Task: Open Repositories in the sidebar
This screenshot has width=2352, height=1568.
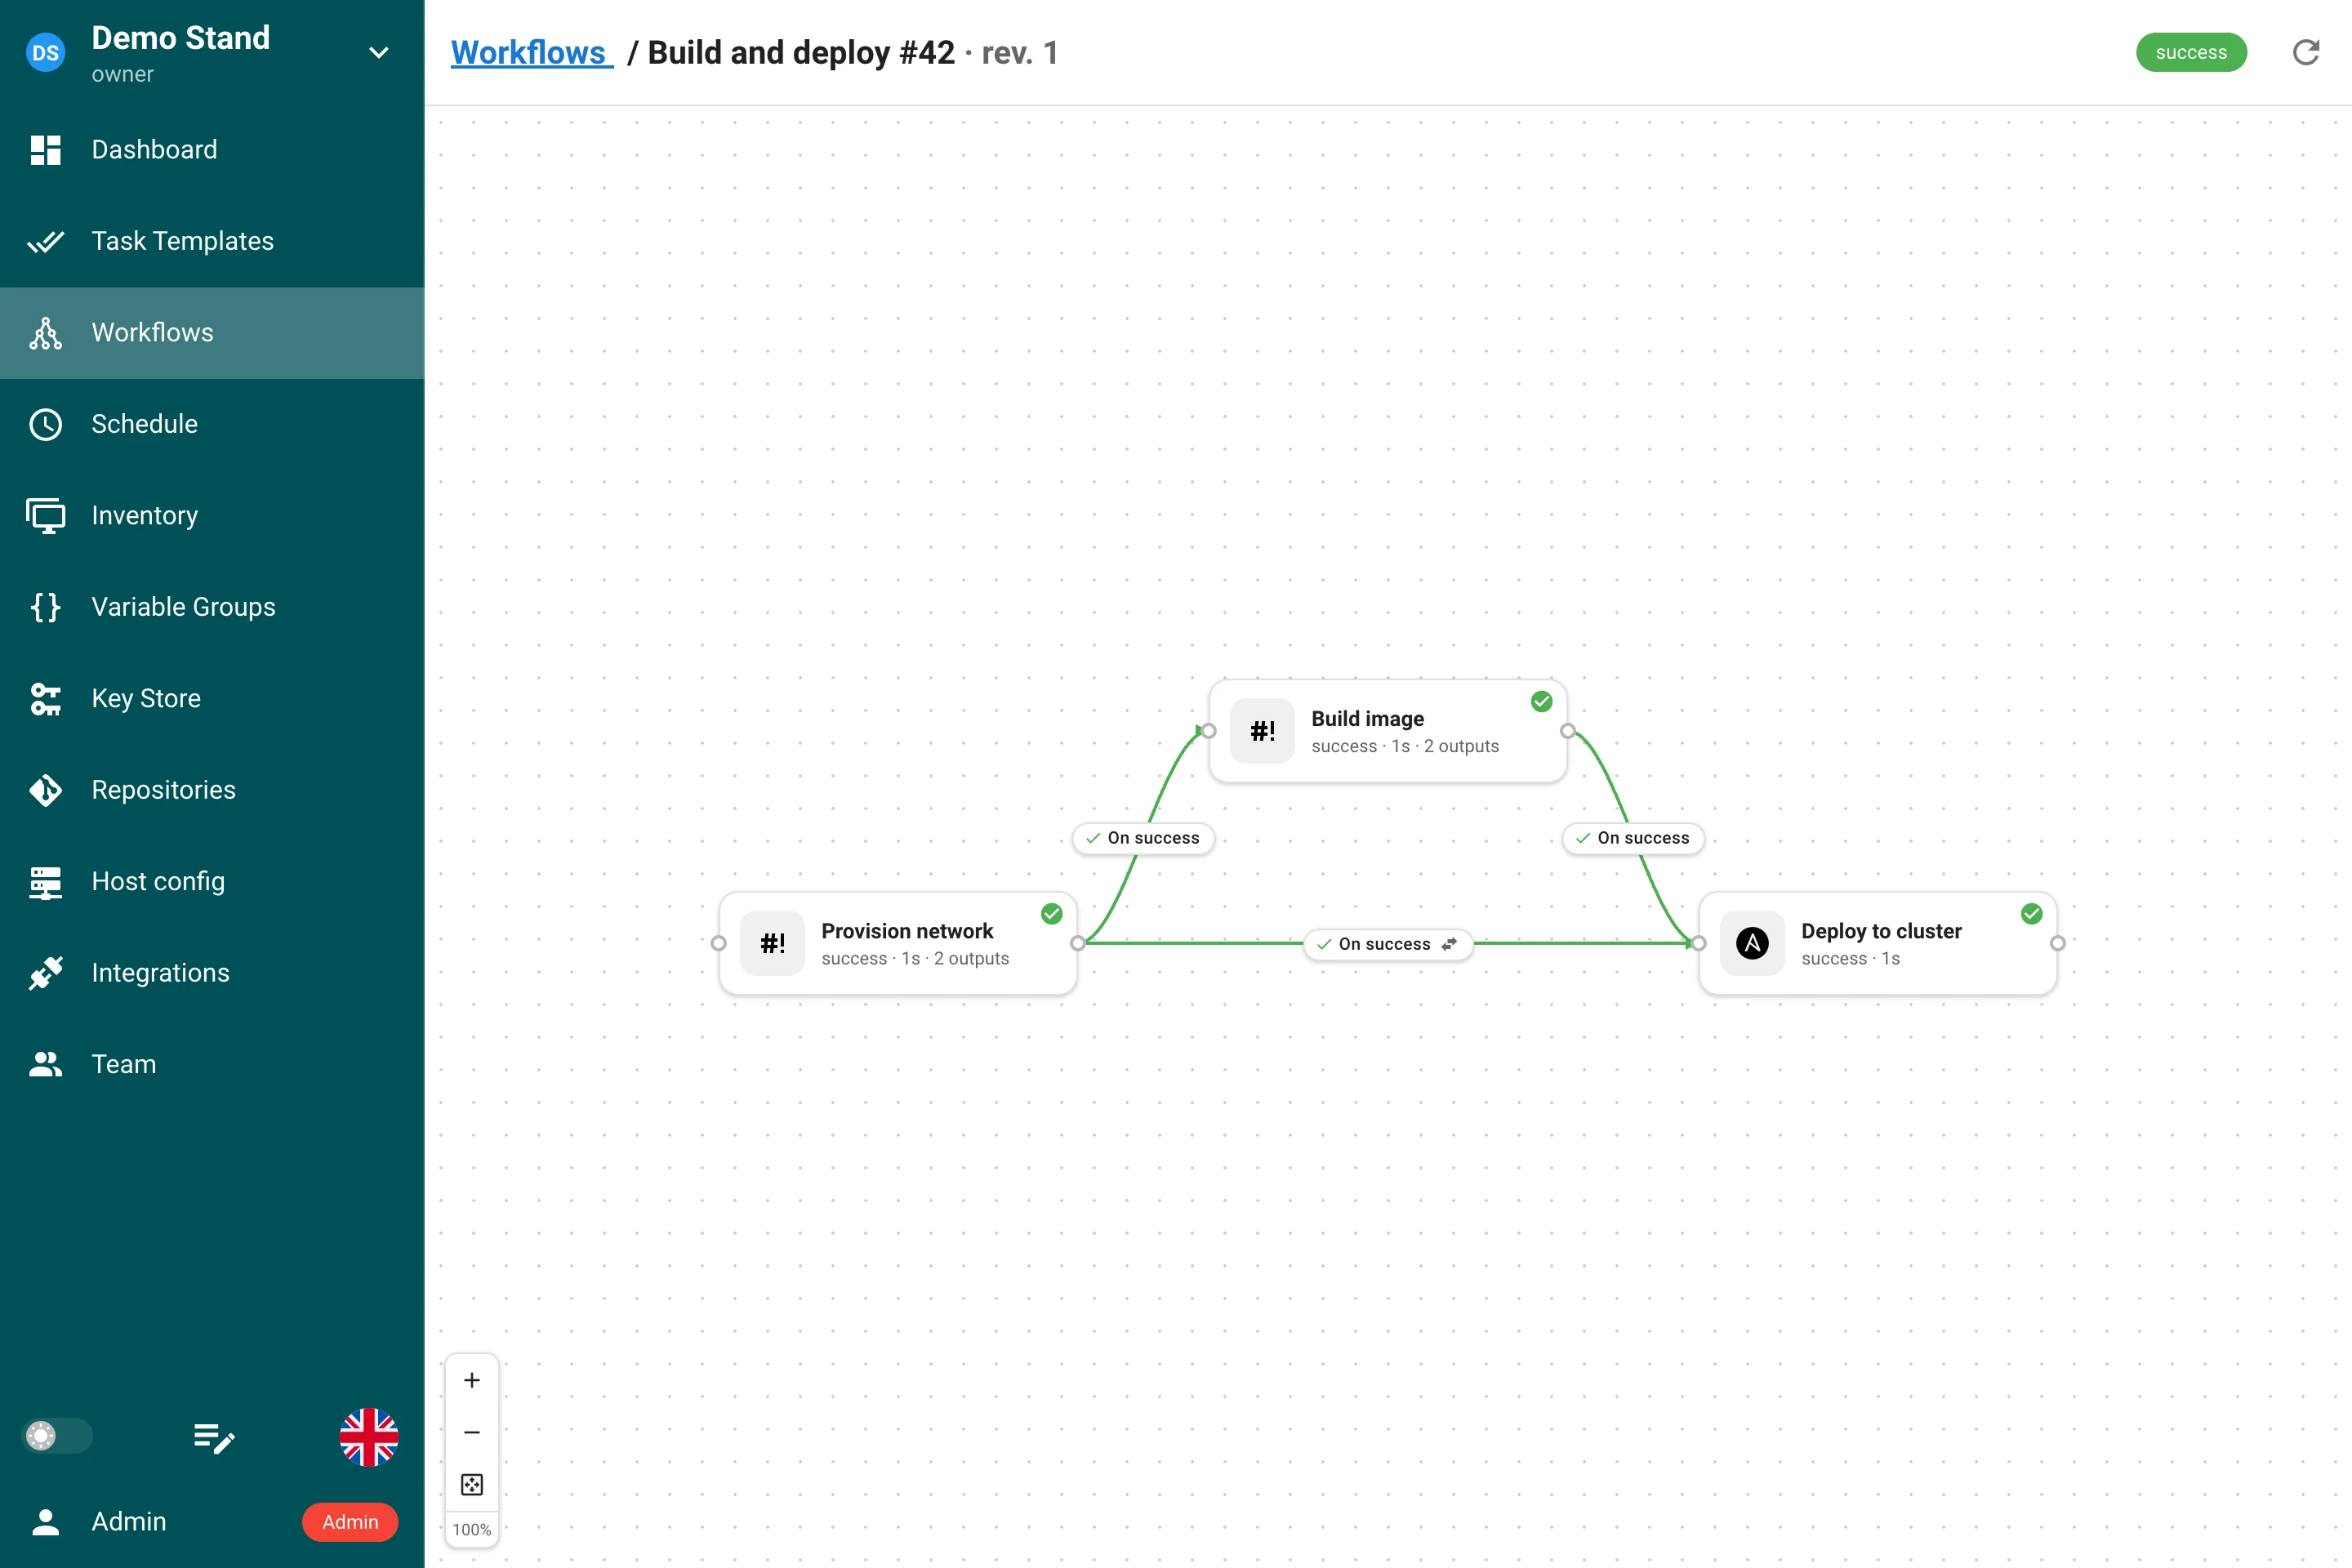Action: point(212,790)
